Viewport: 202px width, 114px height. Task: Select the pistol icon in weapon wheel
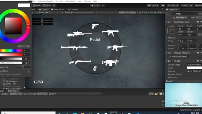(x=95, y=26)
